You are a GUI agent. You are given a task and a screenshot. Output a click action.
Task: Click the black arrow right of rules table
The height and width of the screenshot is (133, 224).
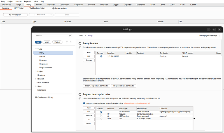point(194,119)
